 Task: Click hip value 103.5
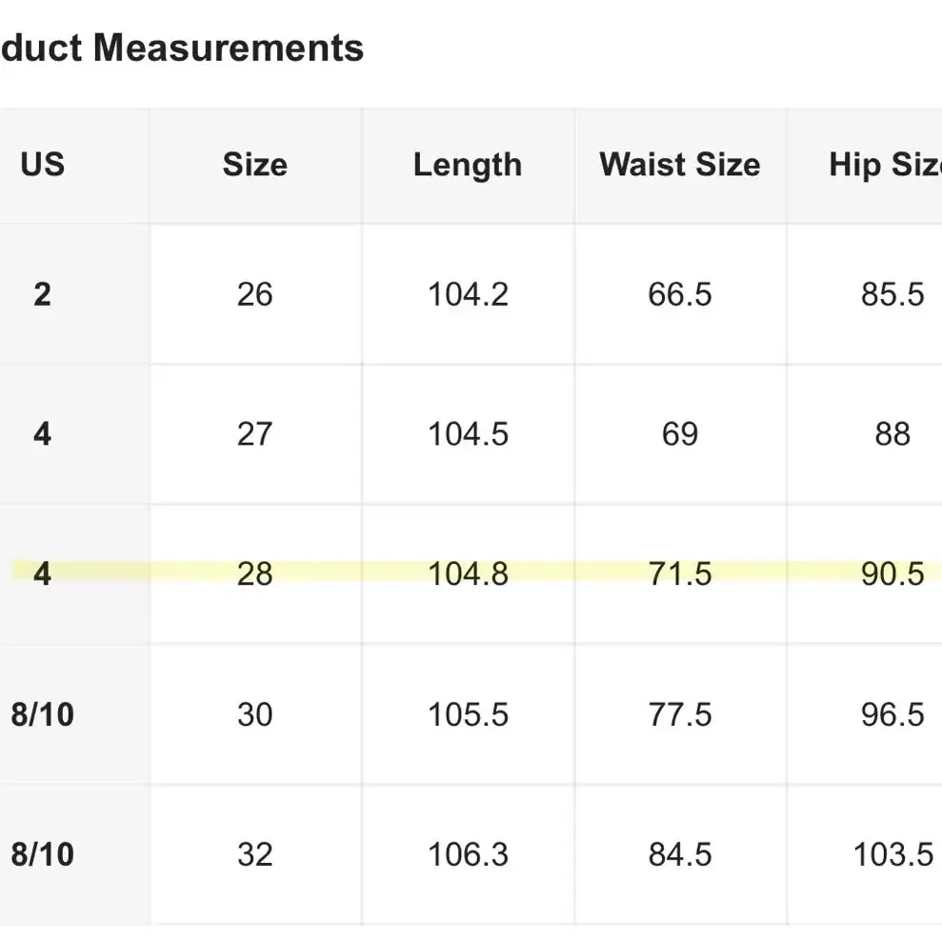pyautogui.click(x=893, y=854)
